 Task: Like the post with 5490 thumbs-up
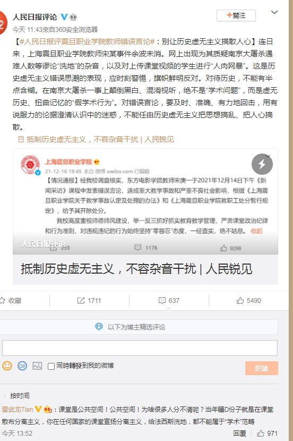point(248,300)
